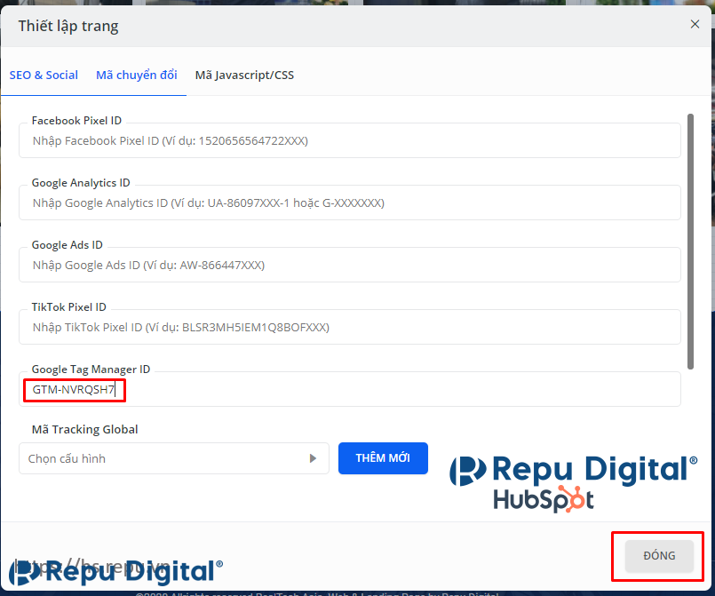Click into the Google Analytics ID input

[x=350, y=203]
